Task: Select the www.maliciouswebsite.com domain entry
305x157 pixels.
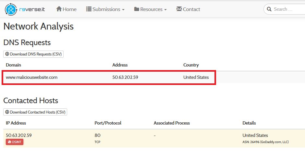Action: click(31, 77)
